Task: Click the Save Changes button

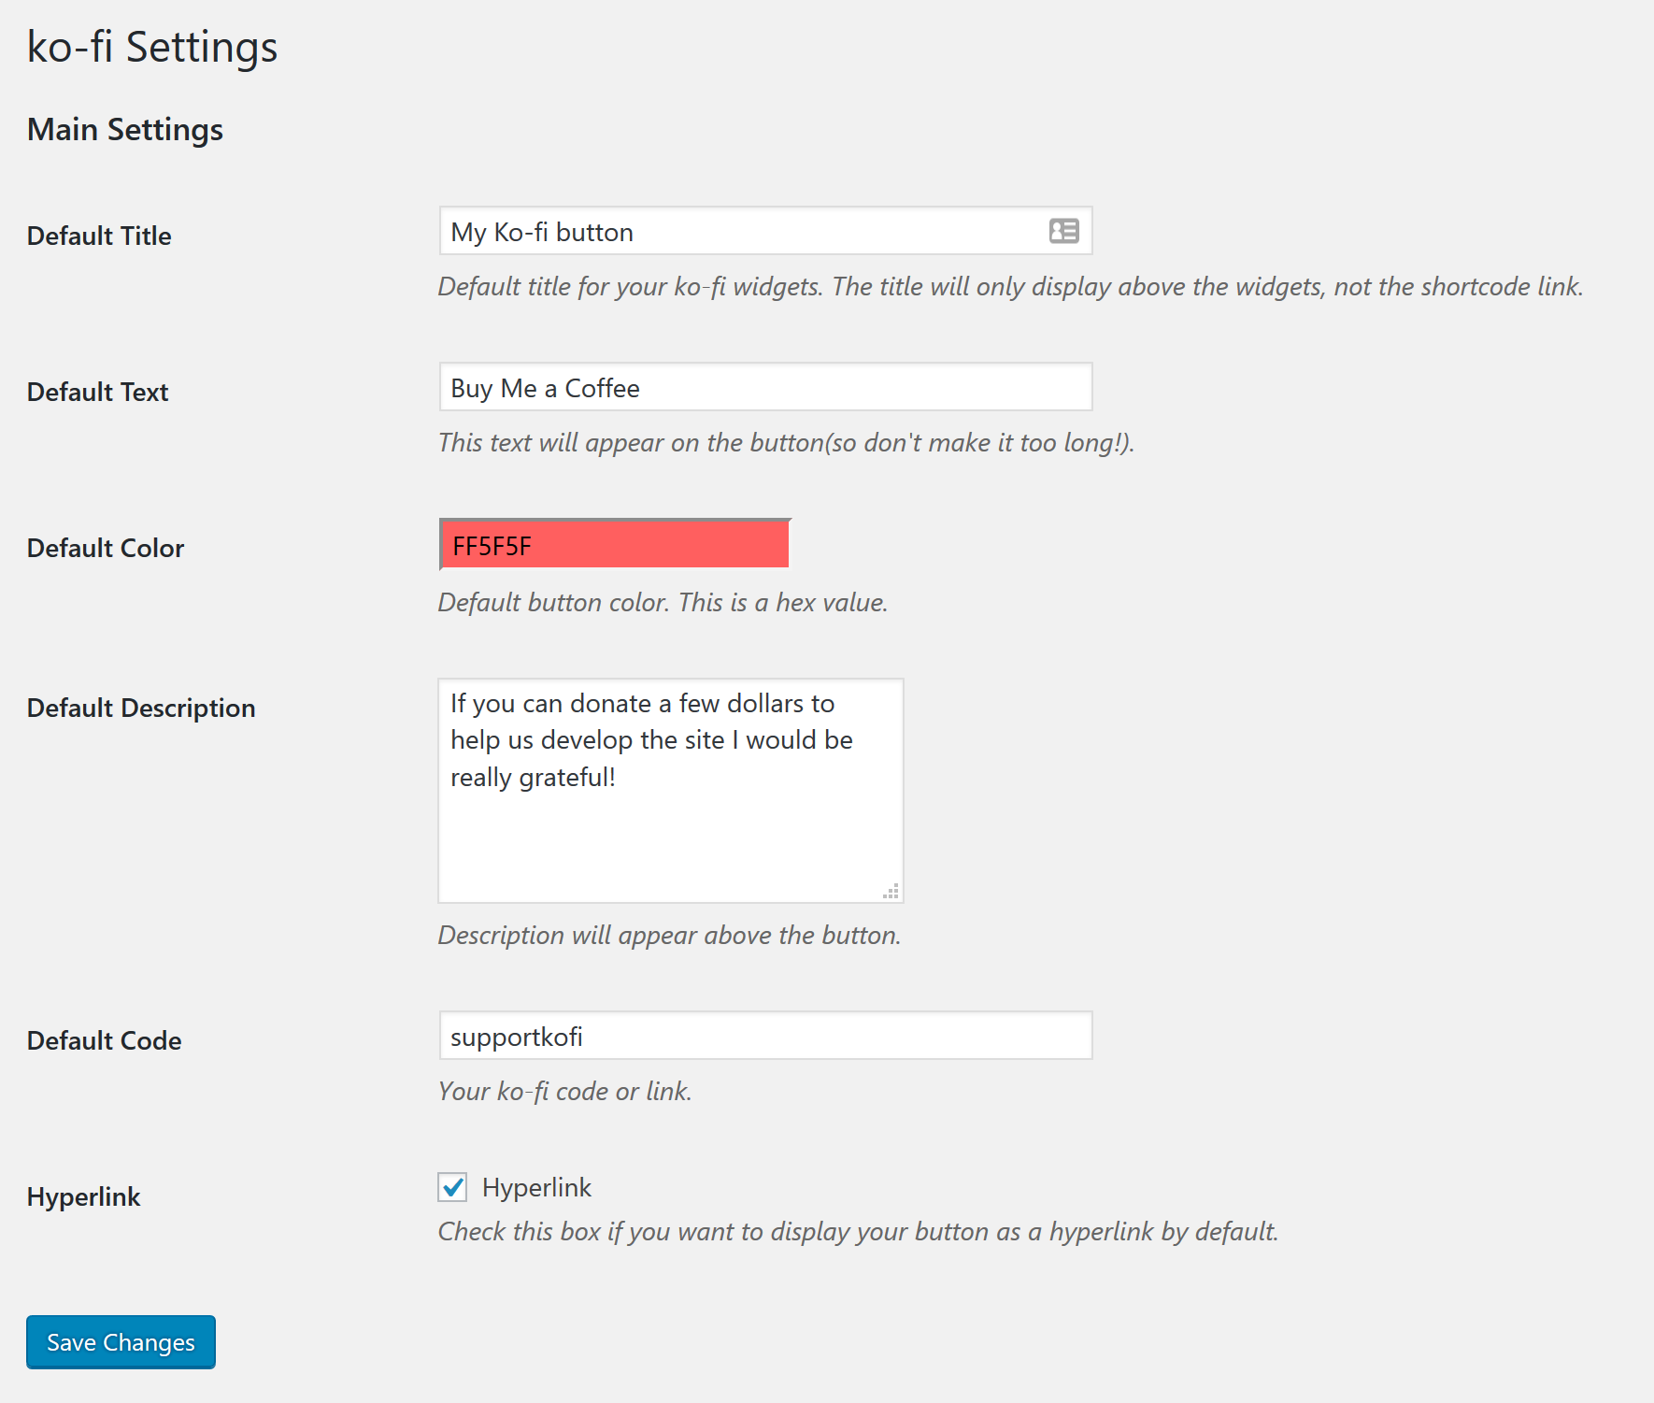Action: tap(121, 1342)
